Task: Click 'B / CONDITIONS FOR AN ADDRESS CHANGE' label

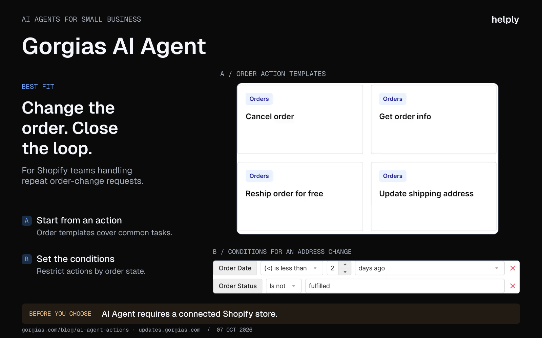Action: 282,252
